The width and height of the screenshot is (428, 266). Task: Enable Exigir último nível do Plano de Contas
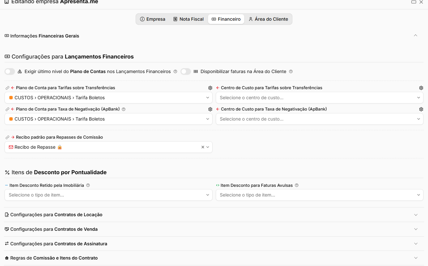(10, 71)
